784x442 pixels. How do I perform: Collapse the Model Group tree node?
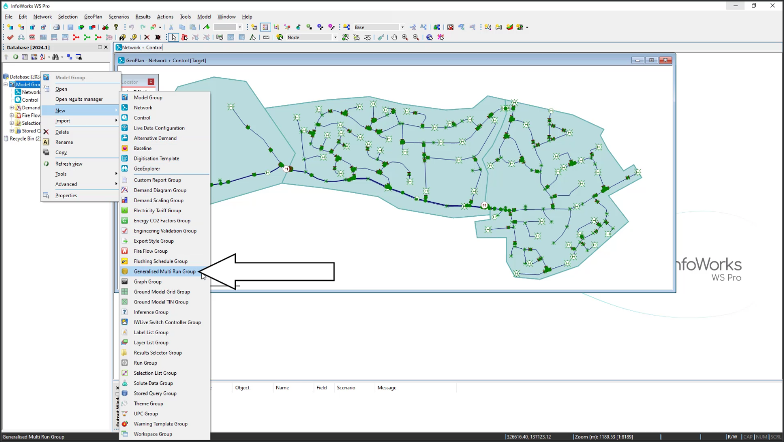tap(6, 84)
